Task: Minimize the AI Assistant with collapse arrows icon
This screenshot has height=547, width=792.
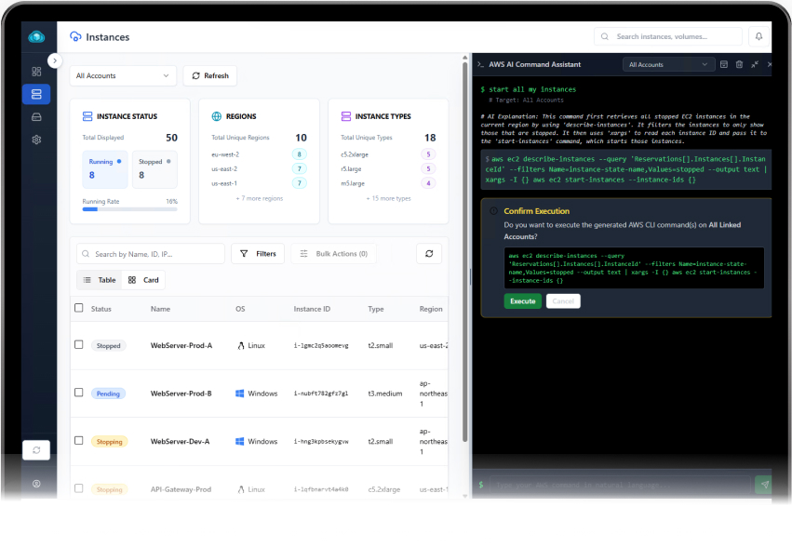Action: (755, 64)
